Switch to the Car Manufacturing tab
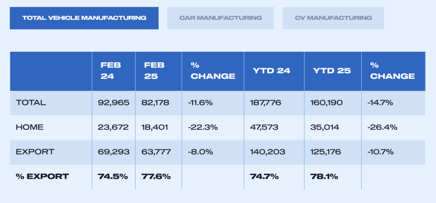Image resolution: width=436 pixels, height=203 pixels. click(x=220, y=18)
